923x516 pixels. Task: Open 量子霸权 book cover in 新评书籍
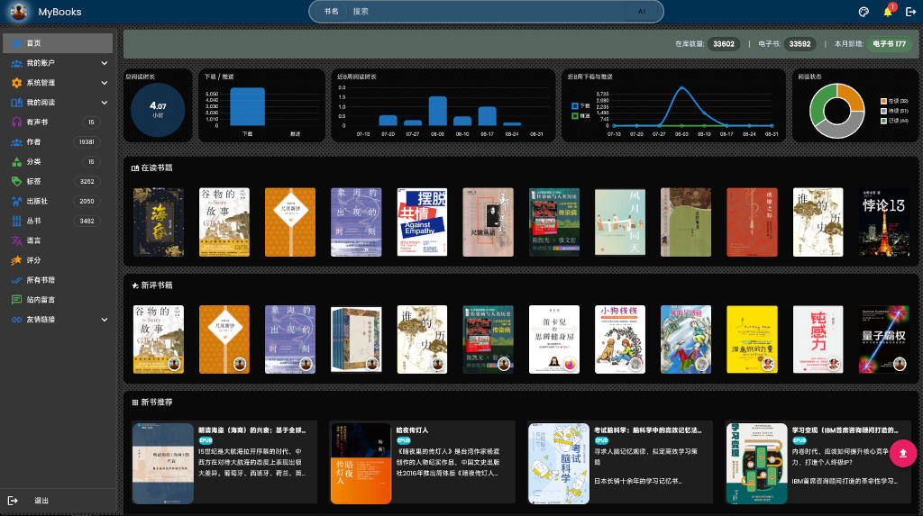point(883,339)
